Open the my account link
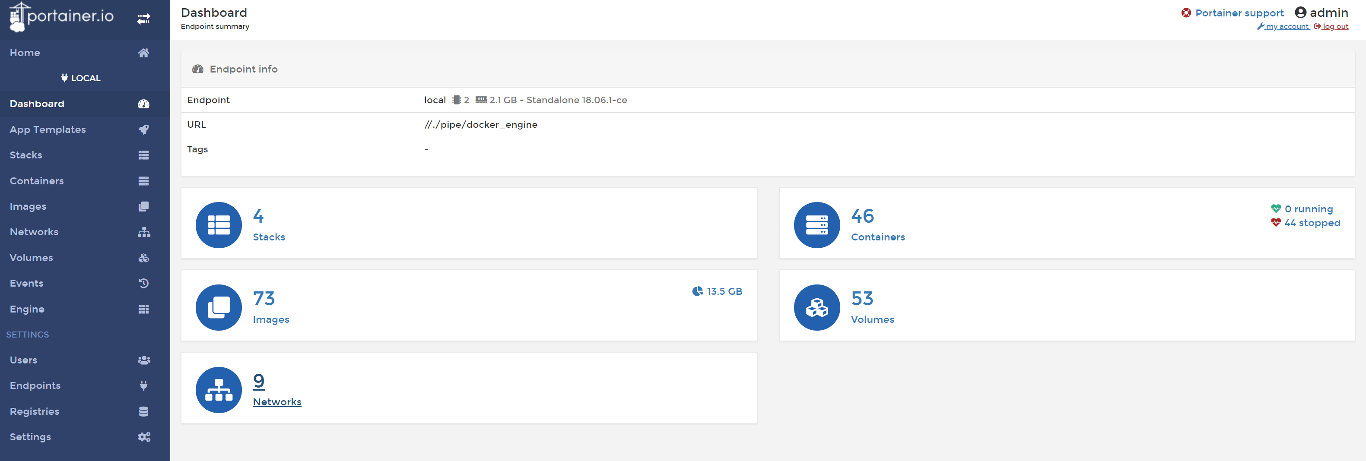This screenshot has height=461, width=1366. click(x=1287, y=26)
